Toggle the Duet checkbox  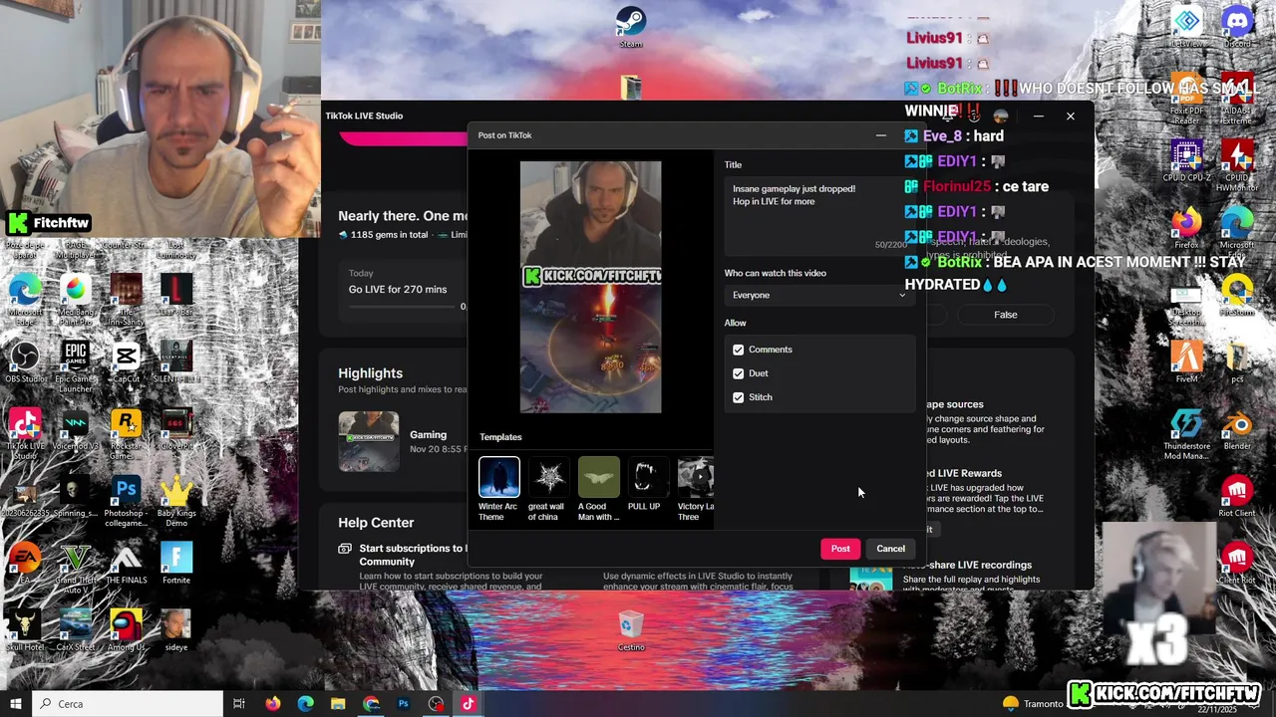[x=739, y=373]
